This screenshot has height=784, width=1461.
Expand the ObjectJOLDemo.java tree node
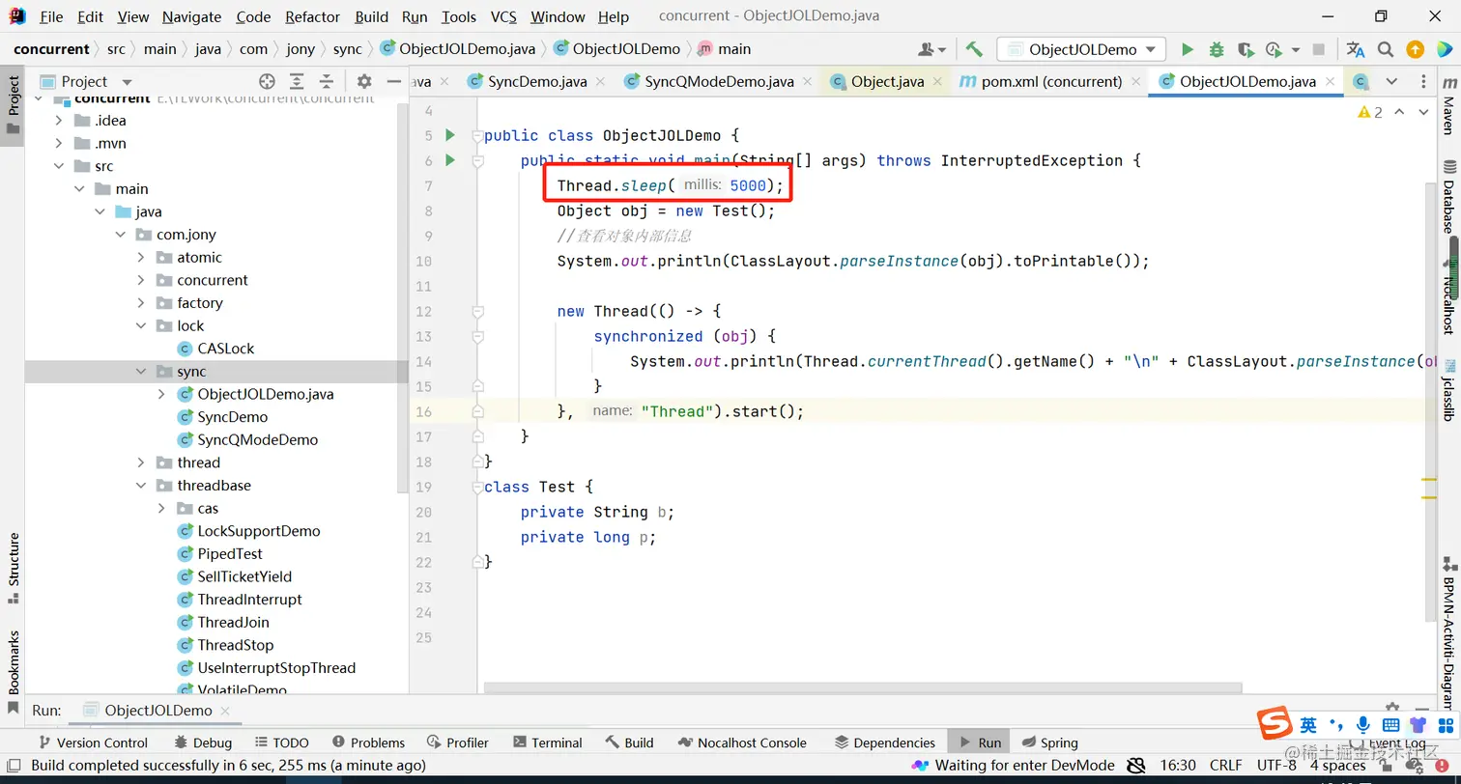coord(161,394)
